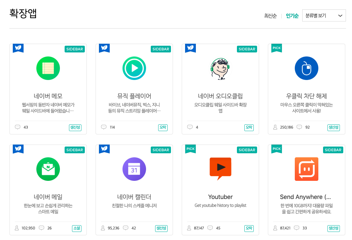Click the 250,186 user count text

point(286,127)
